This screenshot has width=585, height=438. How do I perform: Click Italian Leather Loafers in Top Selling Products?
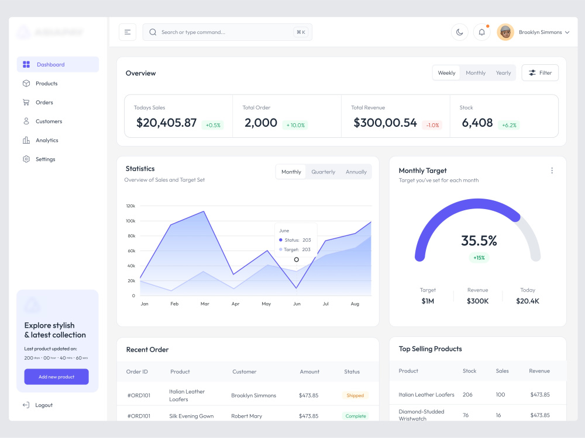426,395
